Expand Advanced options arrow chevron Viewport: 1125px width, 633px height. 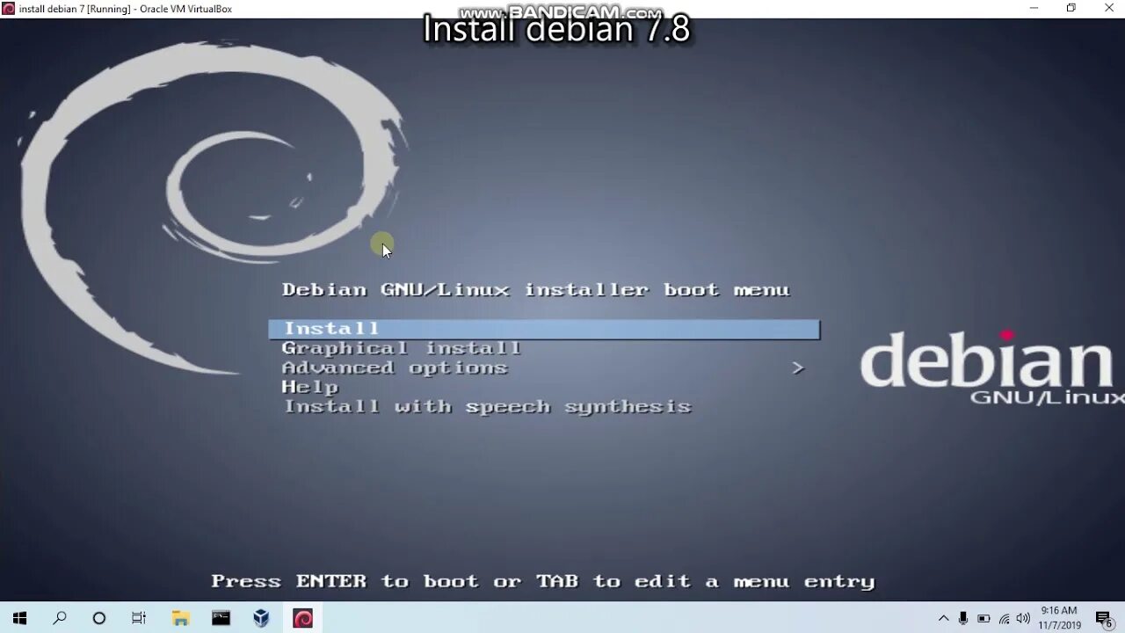click(798, 367)
